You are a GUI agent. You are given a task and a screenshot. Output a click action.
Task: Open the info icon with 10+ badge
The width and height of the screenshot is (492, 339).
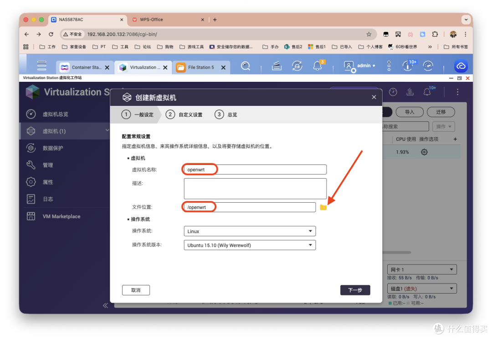[408, 66]
